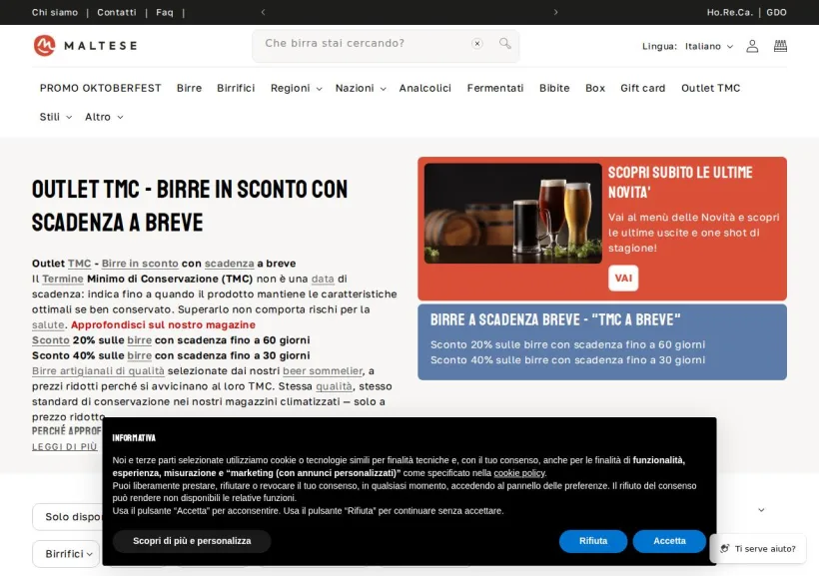Open the sort dropdown chevron at right
Image resolution: width=819 pixels, height=576 pixels.
tap(761, 510)
